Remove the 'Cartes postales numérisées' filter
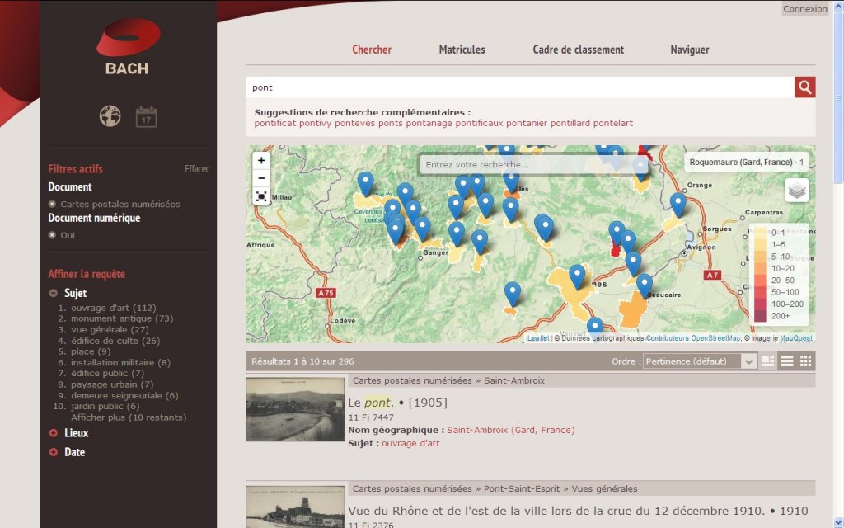The image size is (844, 528). pyautogui.click(x=53, y=204)
